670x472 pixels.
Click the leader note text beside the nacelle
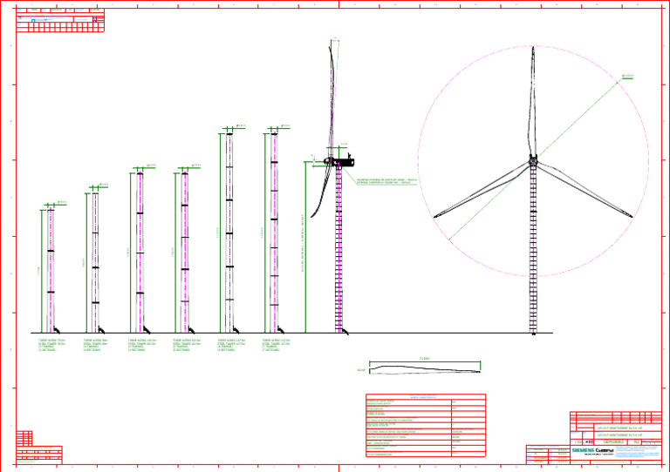tap(386, 181)
